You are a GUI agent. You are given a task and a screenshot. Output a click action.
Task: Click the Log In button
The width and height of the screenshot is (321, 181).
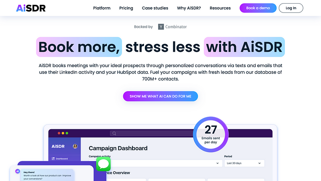tap(291, 8)
